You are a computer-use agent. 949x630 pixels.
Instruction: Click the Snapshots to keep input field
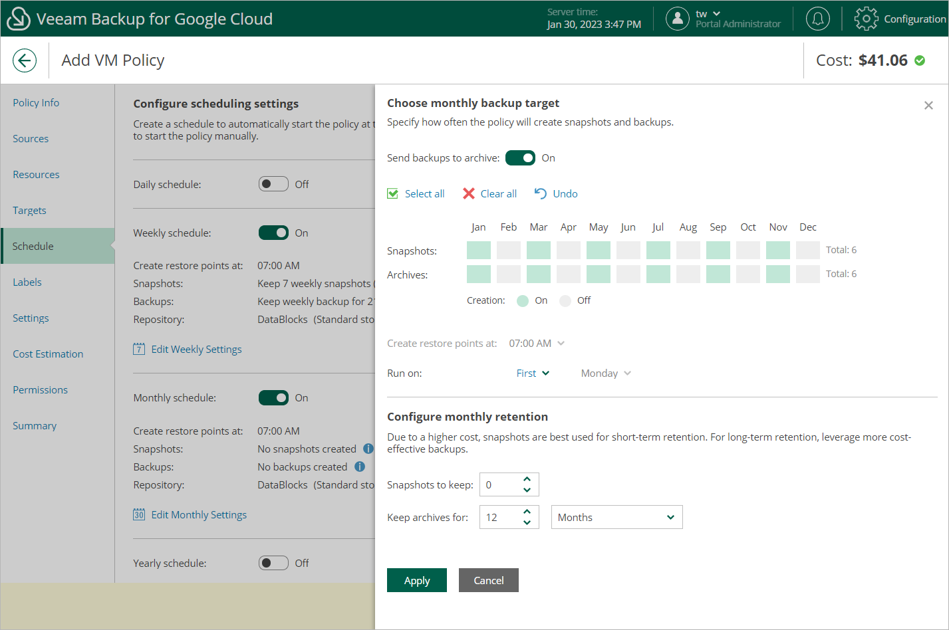[x=499, y=484]
